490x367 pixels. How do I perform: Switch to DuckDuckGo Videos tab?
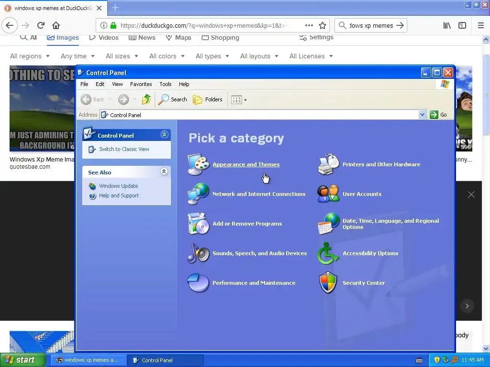pos(104,37)
